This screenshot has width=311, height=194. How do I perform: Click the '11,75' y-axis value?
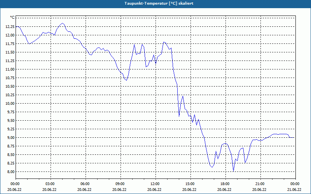(10, 43)
